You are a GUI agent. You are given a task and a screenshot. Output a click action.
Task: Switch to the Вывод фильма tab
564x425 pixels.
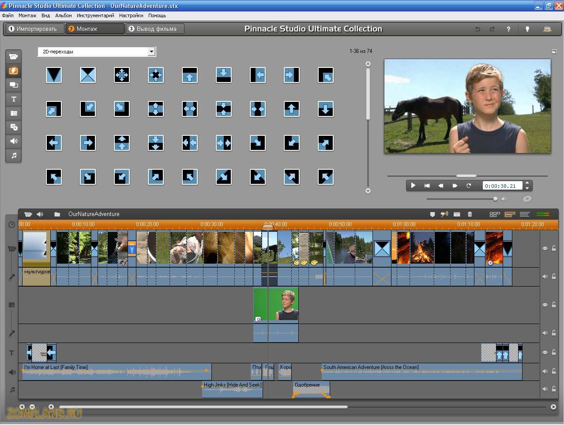point(155,29)
